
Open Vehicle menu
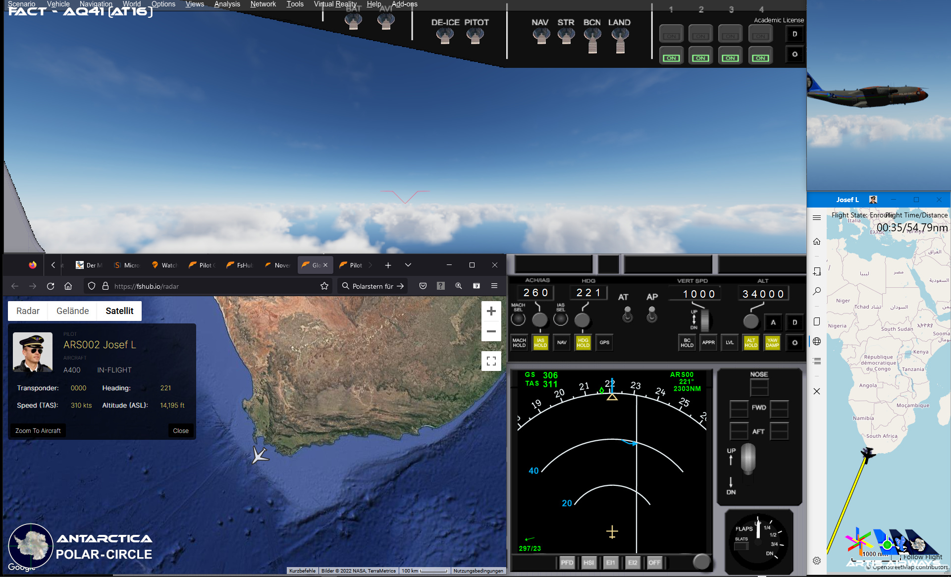click(x=58, y=4)
